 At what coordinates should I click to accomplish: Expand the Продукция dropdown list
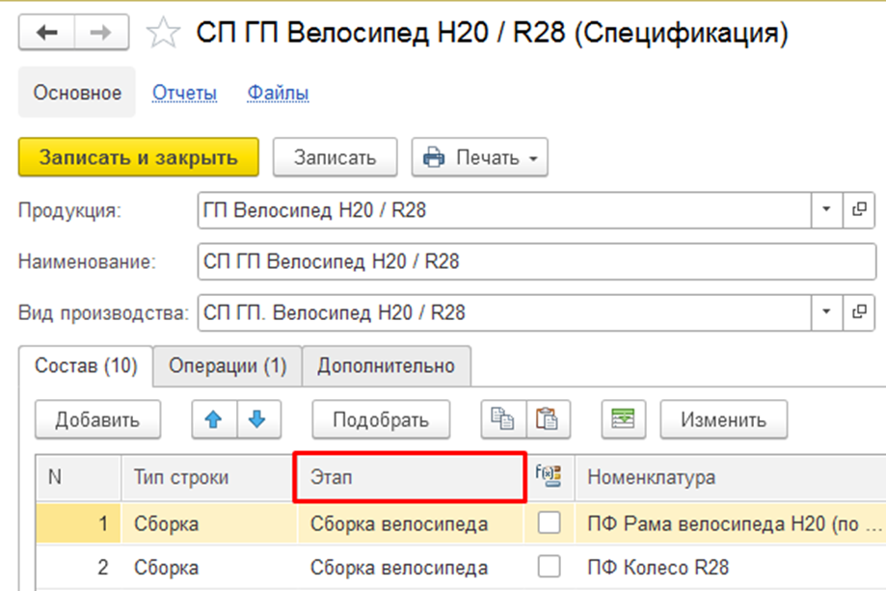click(826, 210)
